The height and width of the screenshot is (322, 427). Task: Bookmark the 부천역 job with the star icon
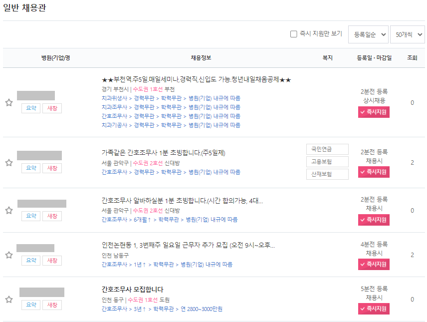(8, 103)
